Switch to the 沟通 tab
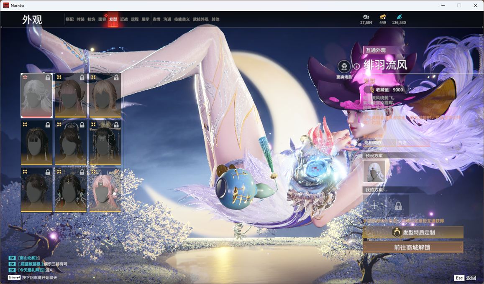This screenshot has height=284, width=484. 167,19
